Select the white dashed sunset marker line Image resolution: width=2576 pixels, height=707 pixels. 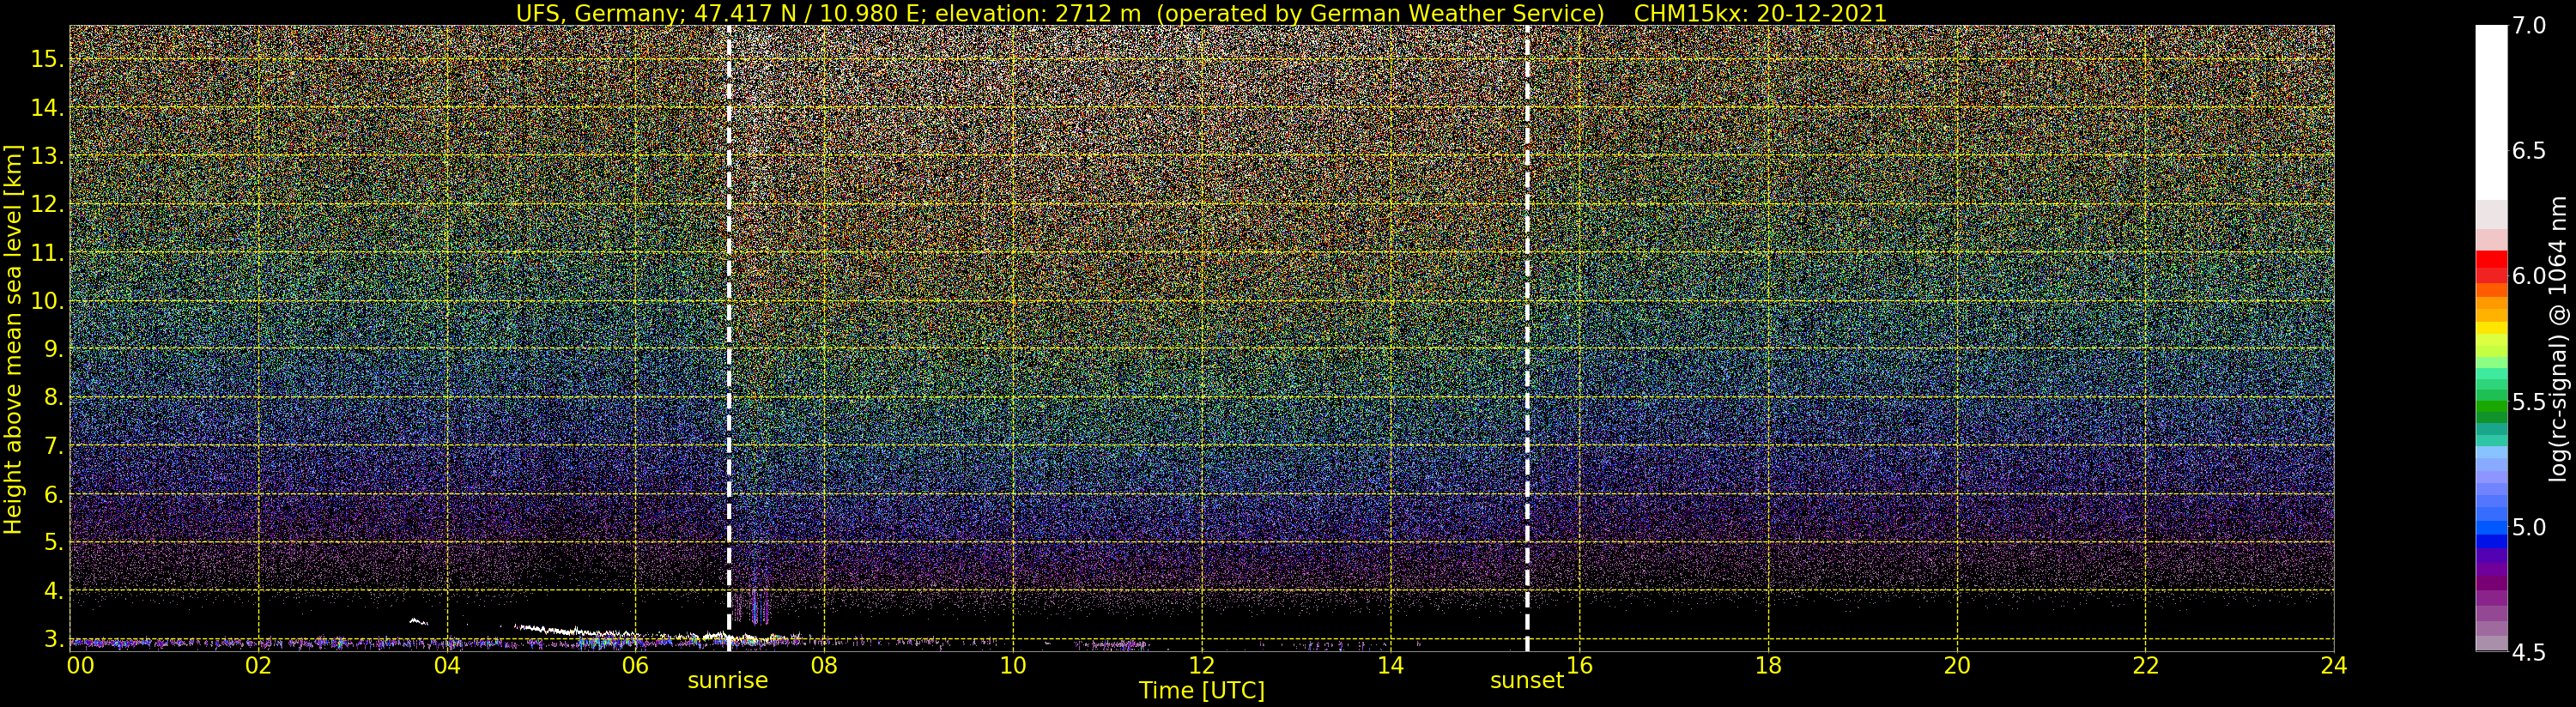click(1527, 338)
